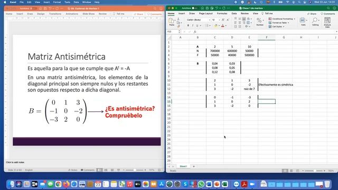Click the Paste icon in Excel ribbon

tap(172, 21)
